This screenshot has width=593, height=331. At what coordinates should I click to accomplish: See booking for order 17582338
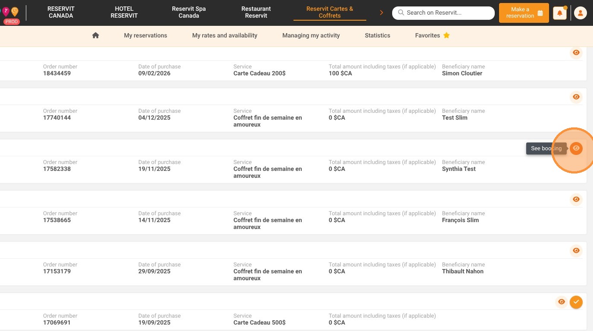click(x=576, y=148)
